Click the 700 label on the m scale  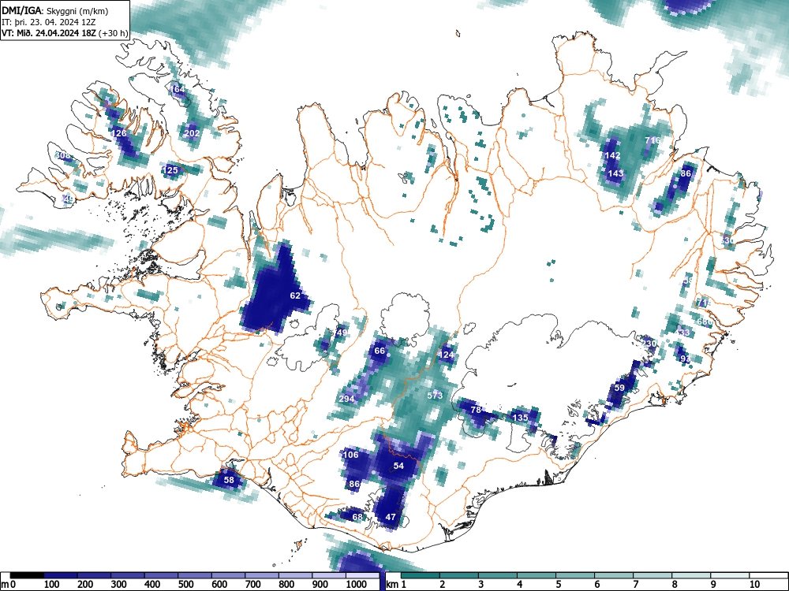coord(252,584)
